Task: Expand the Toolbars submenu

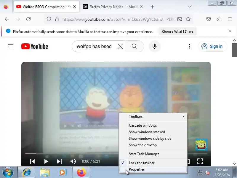Action: [x=153, y=117]
